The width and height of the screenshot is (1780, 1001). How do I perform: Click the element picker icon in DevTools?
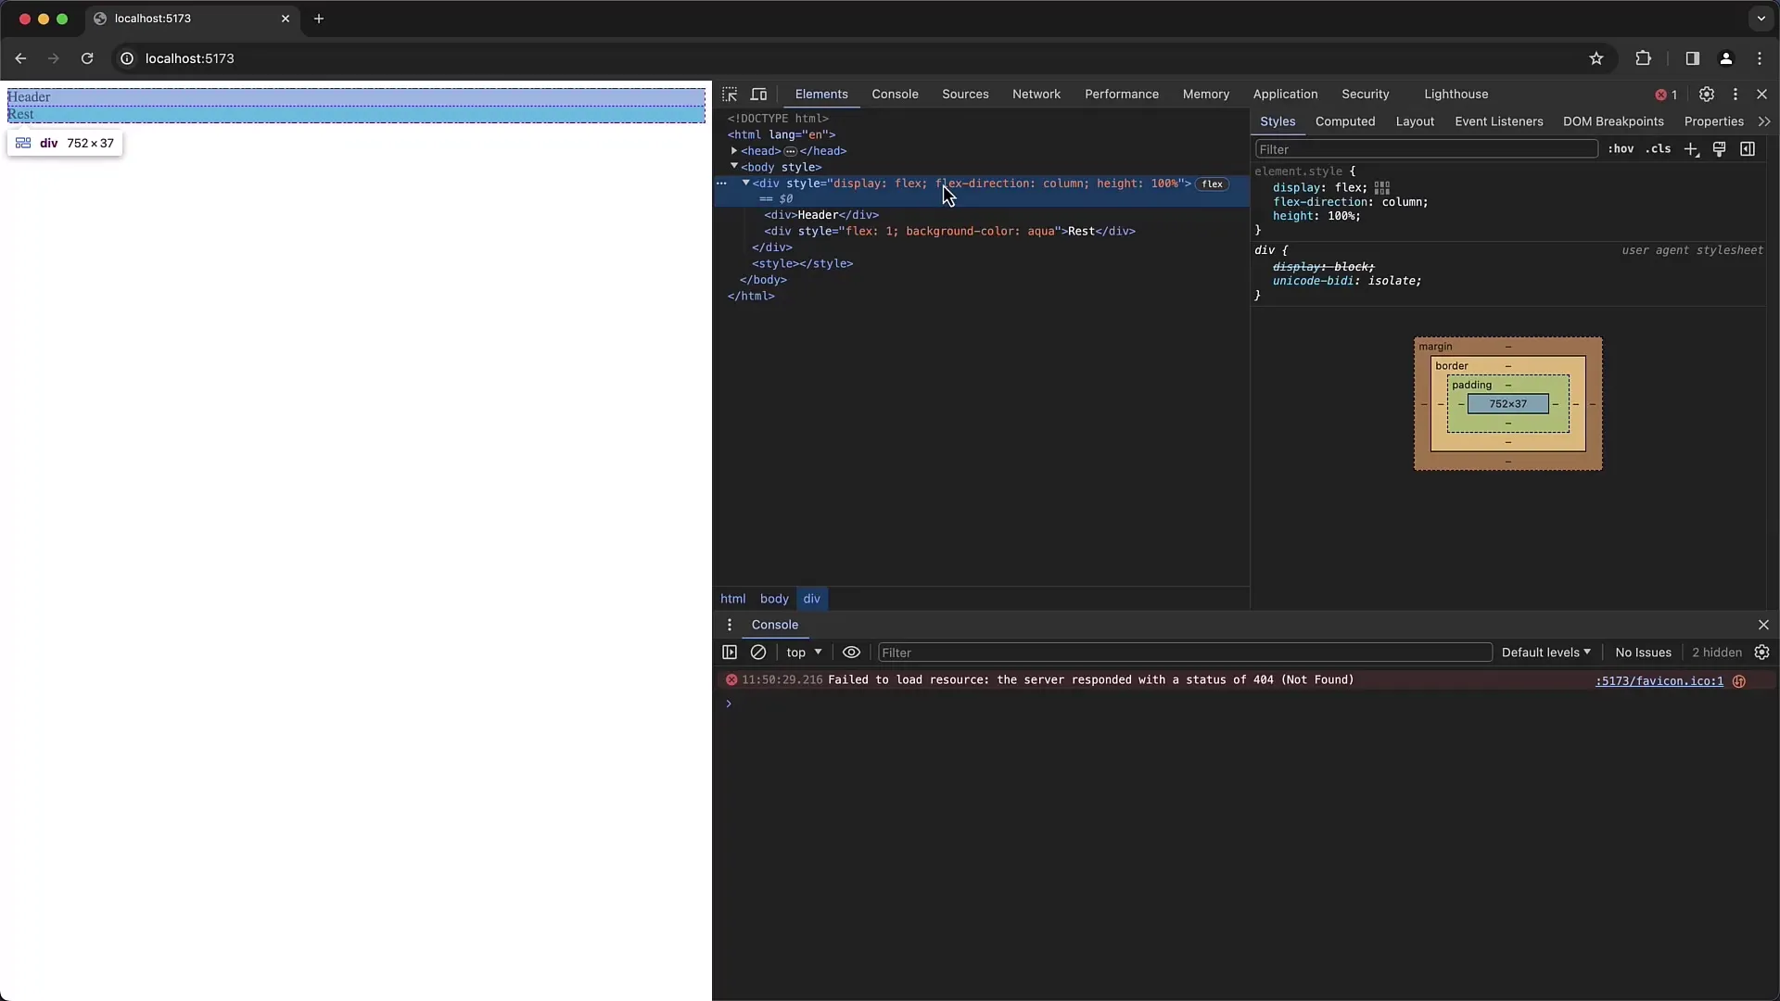click(x=730, y=95)
